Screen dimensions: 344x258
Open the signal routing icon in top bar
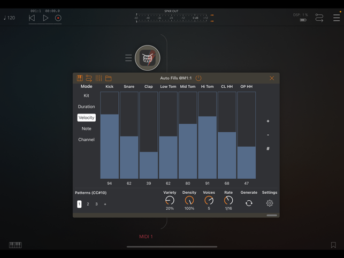[x=319, y=18]
